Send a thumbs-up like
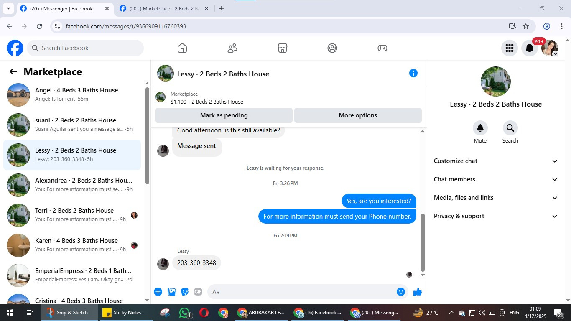Screen dimensions: 571x321 (418, 292)
